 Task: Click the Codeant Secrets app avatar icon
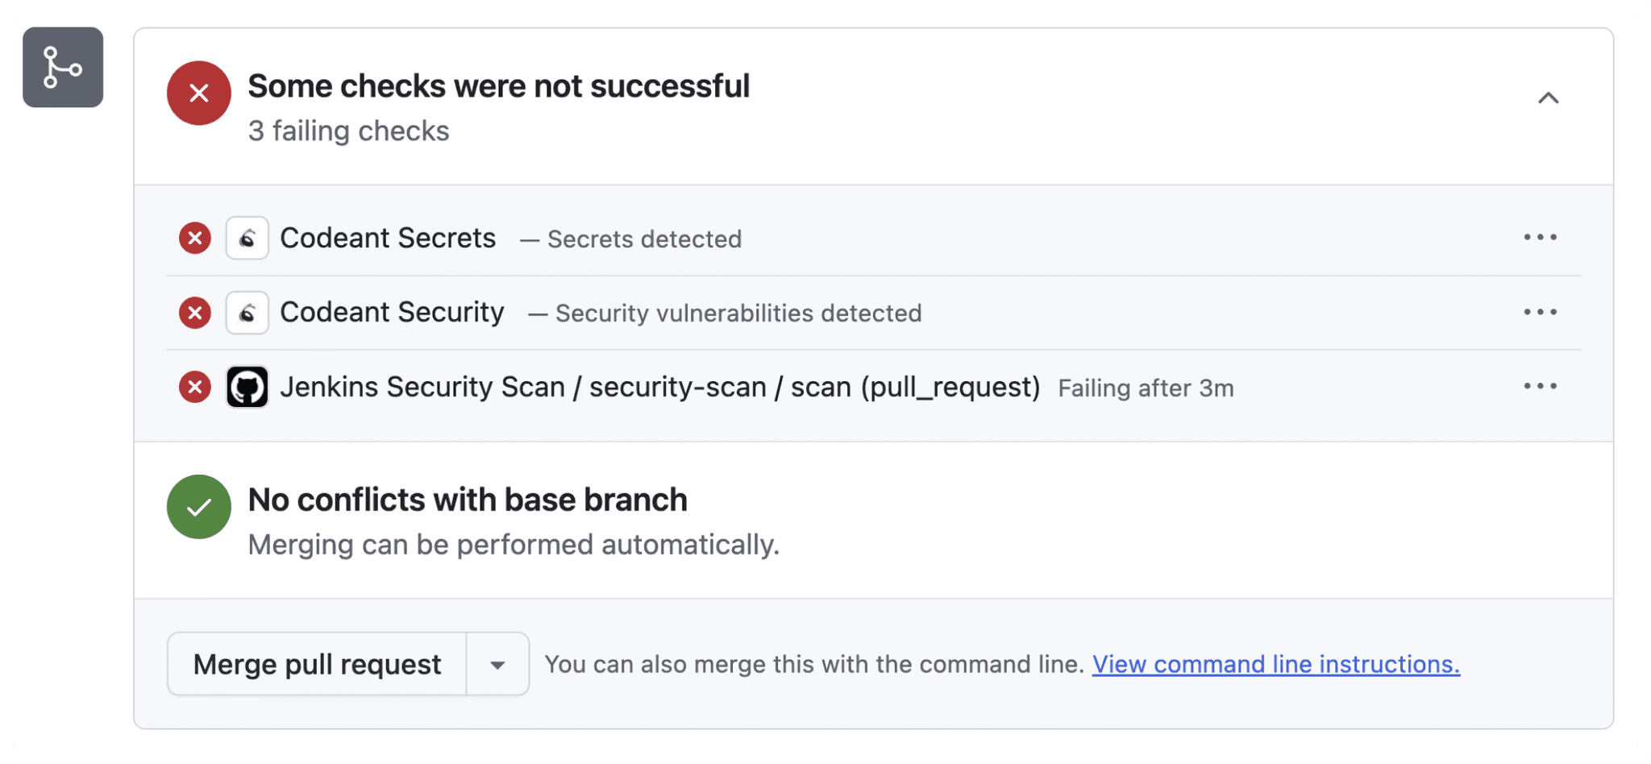click(247, 238)
